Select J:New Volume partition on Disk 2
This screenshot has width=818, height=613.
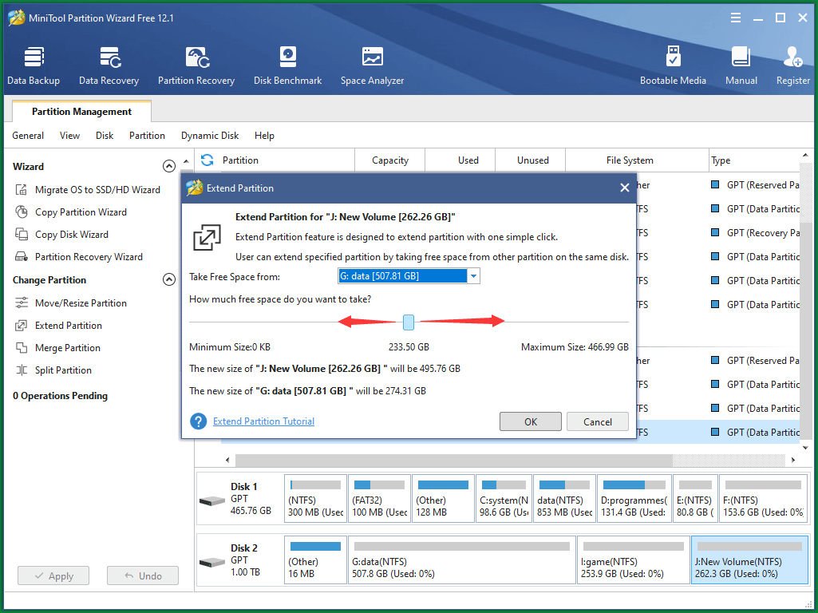coord(749,560)
